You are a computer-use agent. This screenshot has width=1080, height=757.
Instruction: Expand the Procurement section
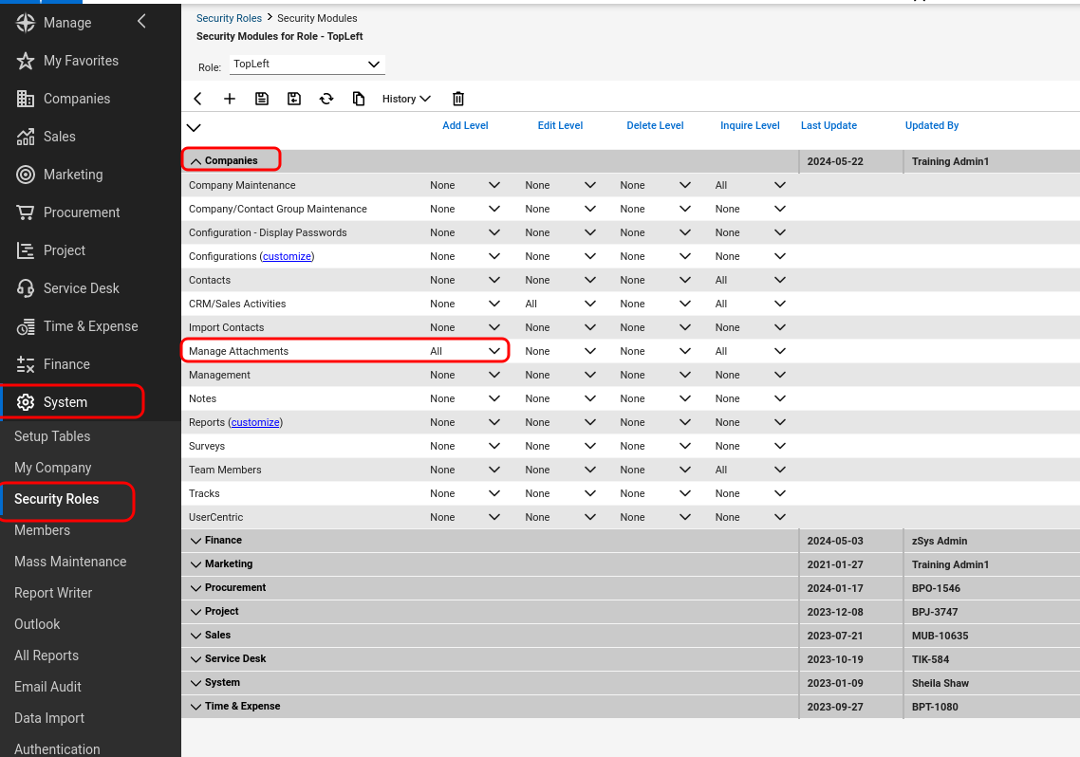click(196, 588)
